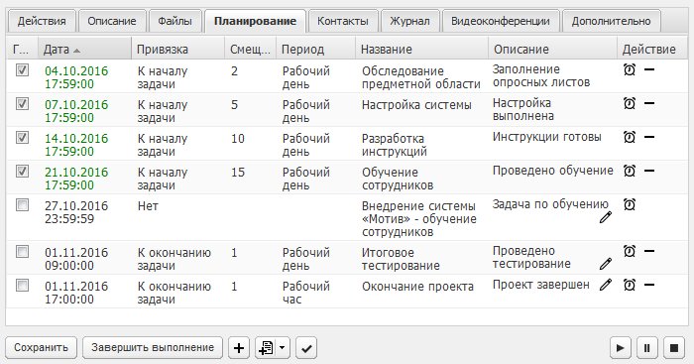Viewport: 694px width, 364px height.
Task: Start the task with the play button
Action: point(621,348)
